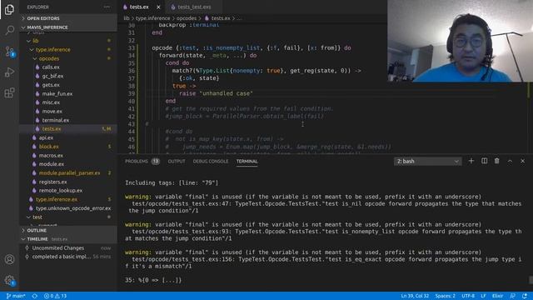This screenshot has height=300, width=533.
Task: Close the tests.ex editor tab
Action: pyautogui.click(x=158, y=7)
